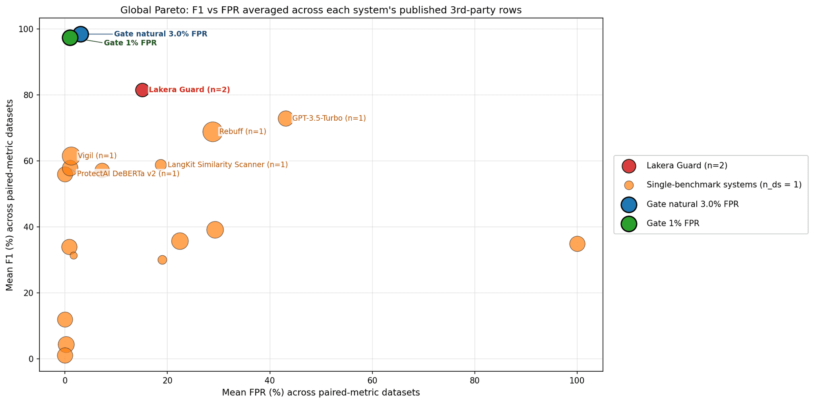This screenshot has width=814, height=403.
Task: Click the orange point near FPR 22, F1 36
Action: [180, 241]
